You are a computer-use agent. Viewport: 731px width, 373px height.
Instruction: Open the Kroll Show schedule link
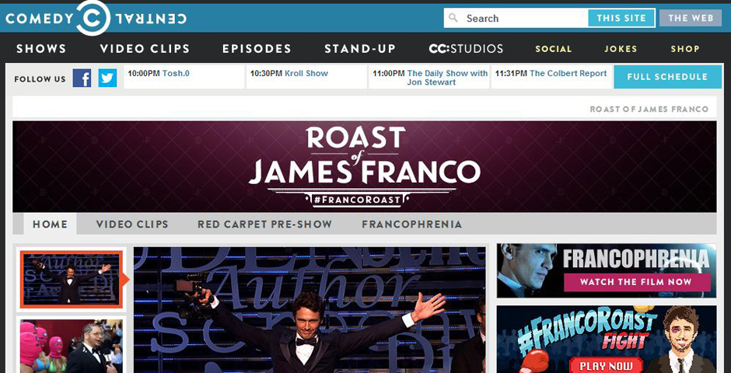[306, 74]
